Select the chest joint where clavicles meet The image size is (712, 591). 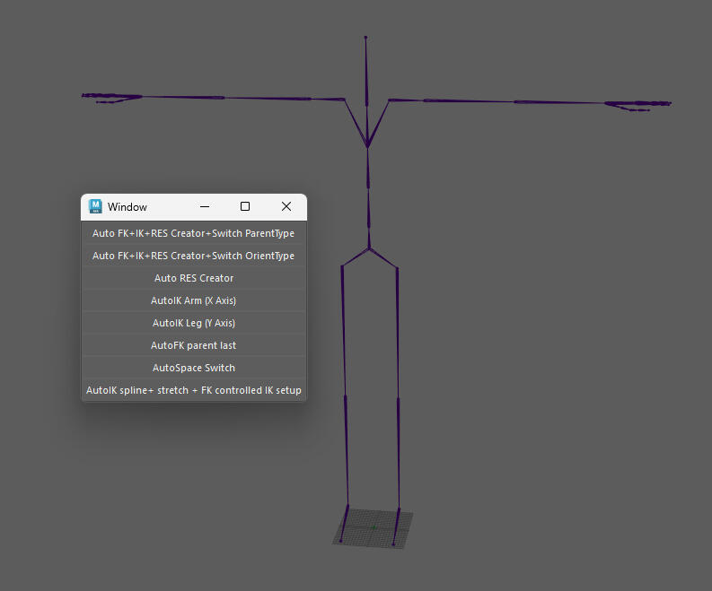pyautogui.click(x=367, y=146)
